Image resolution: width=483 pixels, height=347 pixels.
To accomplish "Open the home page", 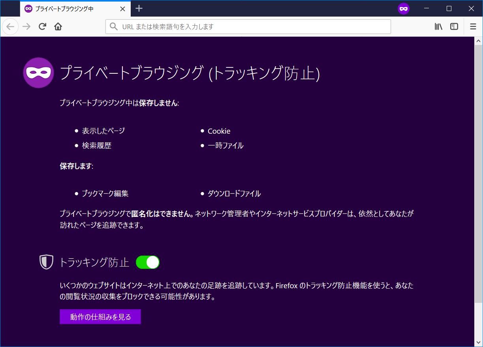I will point(58,26).
